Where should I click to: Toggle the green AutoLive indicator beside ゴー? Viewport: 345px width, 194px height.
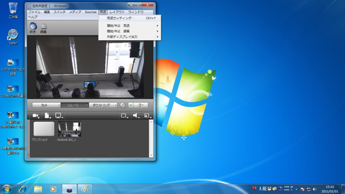pyautogui.click(x=131, y=105)
